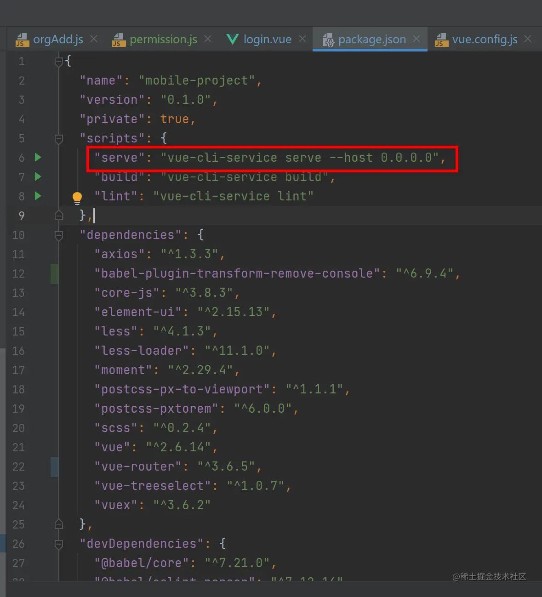Click the serve command string with --host
Viewport: 542px width, 597px height.
(x=300, y=158)
